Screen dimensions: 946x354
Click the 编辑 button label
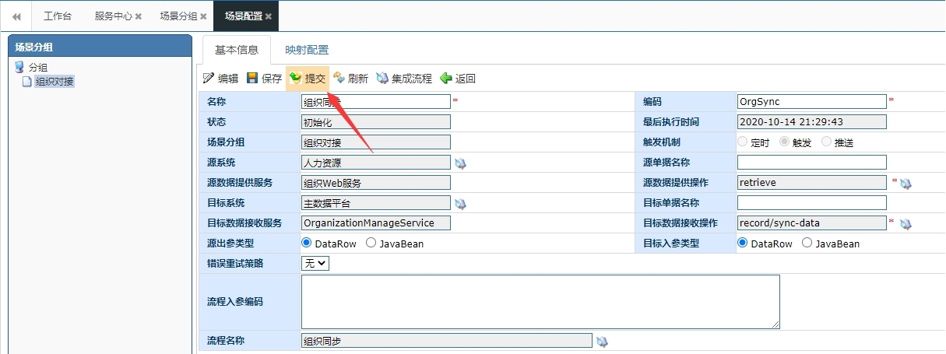coord(228,79)
